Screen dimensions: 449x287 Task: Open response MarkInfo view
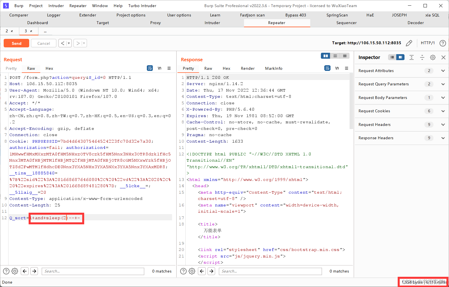point(274,68)
